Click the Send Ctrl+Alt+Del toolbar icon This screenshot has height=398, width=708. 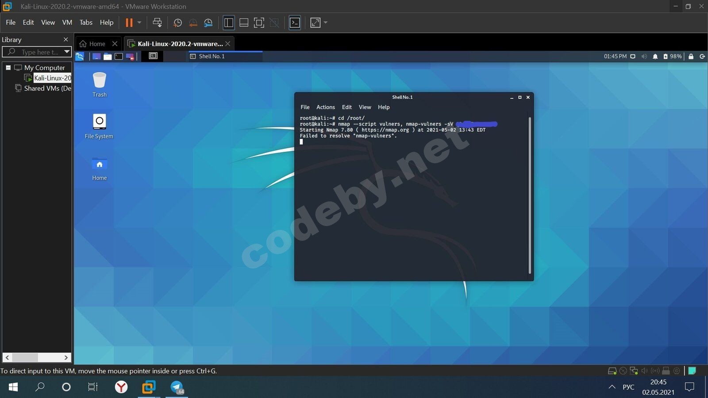tap(157, 23)
